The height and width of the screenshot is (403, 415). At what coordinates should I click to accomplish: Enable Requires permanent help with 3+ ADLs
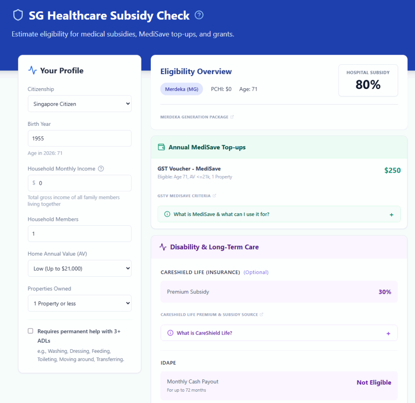click(30, 331)
